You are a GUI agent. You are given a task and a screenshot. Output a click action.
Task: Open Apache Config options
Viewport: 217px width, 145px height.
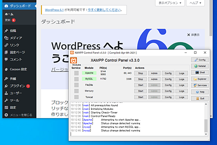[x=168, y=73]
